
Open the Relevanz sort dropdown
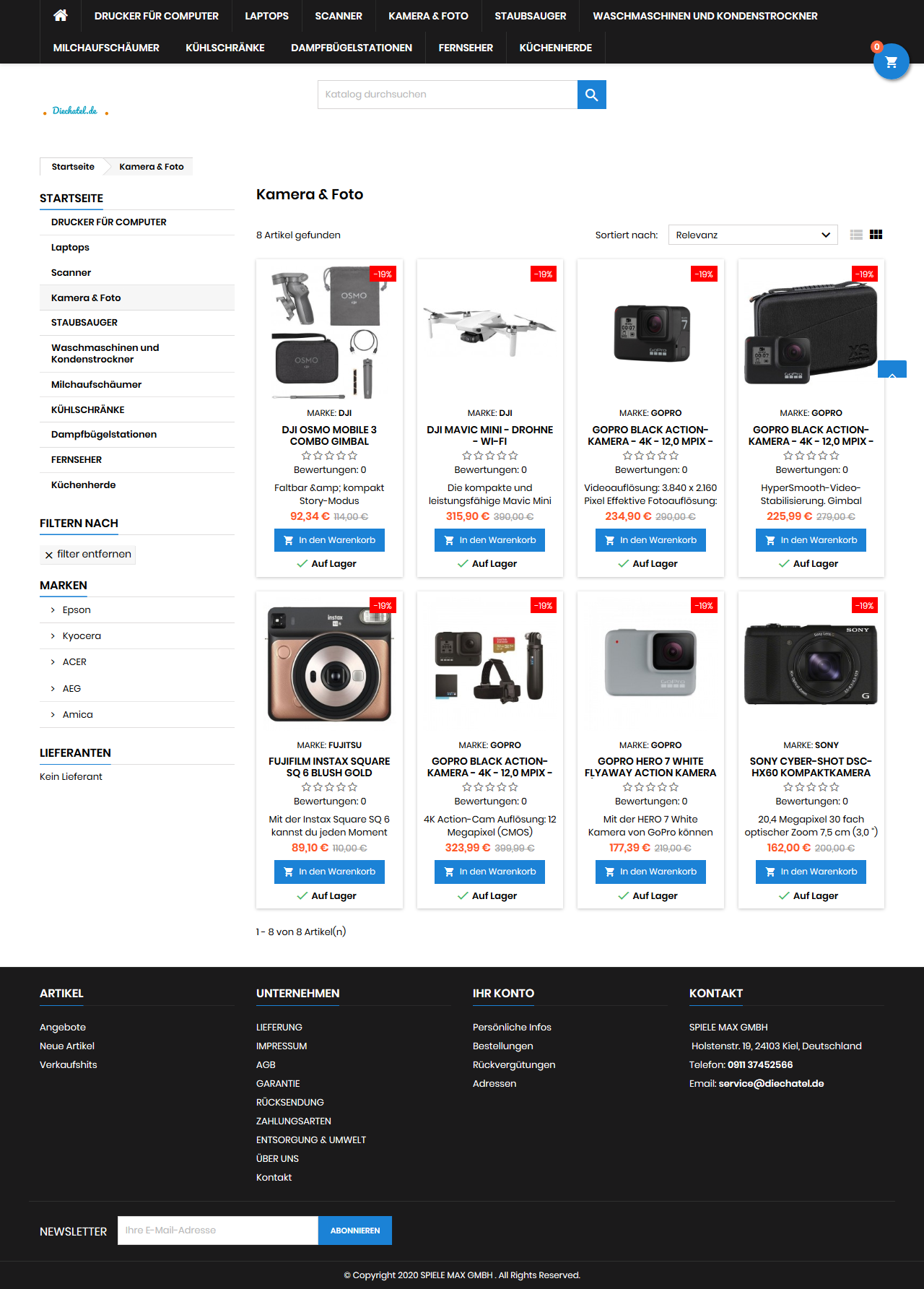pyautogui.click(x=753, y=235)
